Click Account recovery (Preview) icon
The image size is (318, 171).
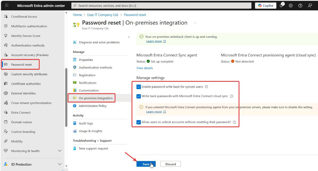[x=6, y=55]
